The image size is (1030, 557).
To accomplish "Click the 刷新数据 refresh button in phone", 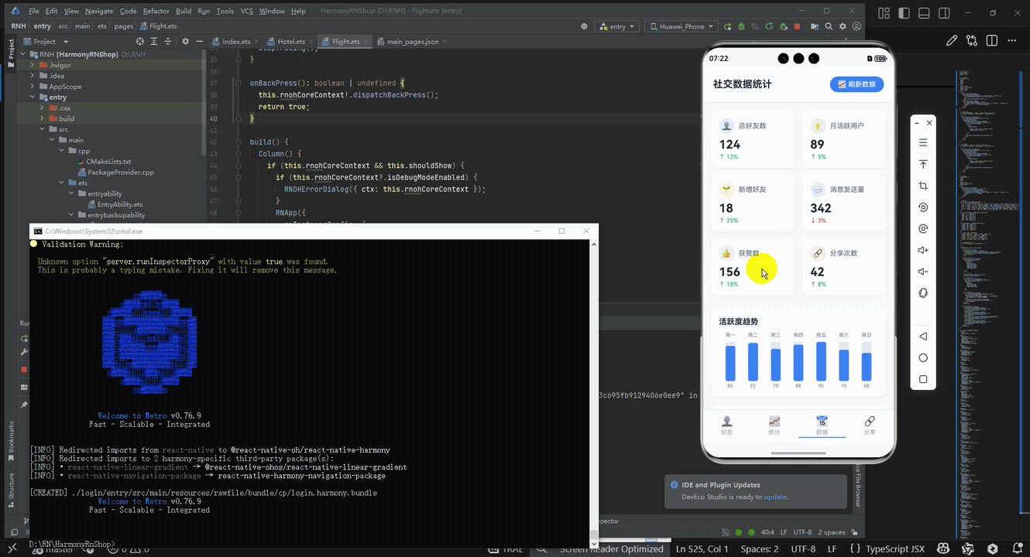I will click(857, 84).
